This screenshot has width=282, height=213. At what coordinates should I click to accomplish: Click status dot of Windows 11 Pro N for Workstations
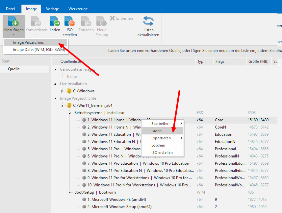coord(84,185)
